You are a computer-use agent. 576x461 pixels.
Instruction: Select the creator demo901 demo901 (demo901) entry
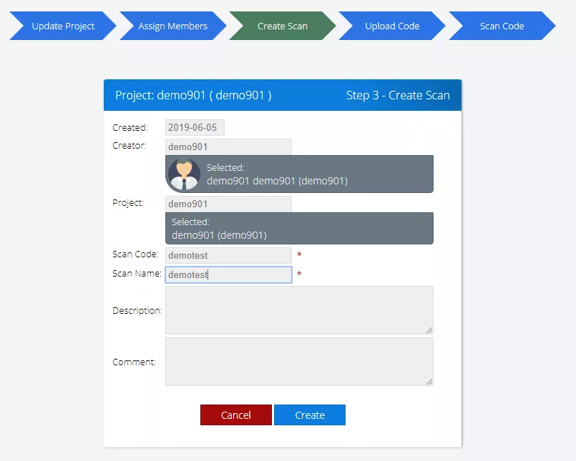tap(299, 174)
